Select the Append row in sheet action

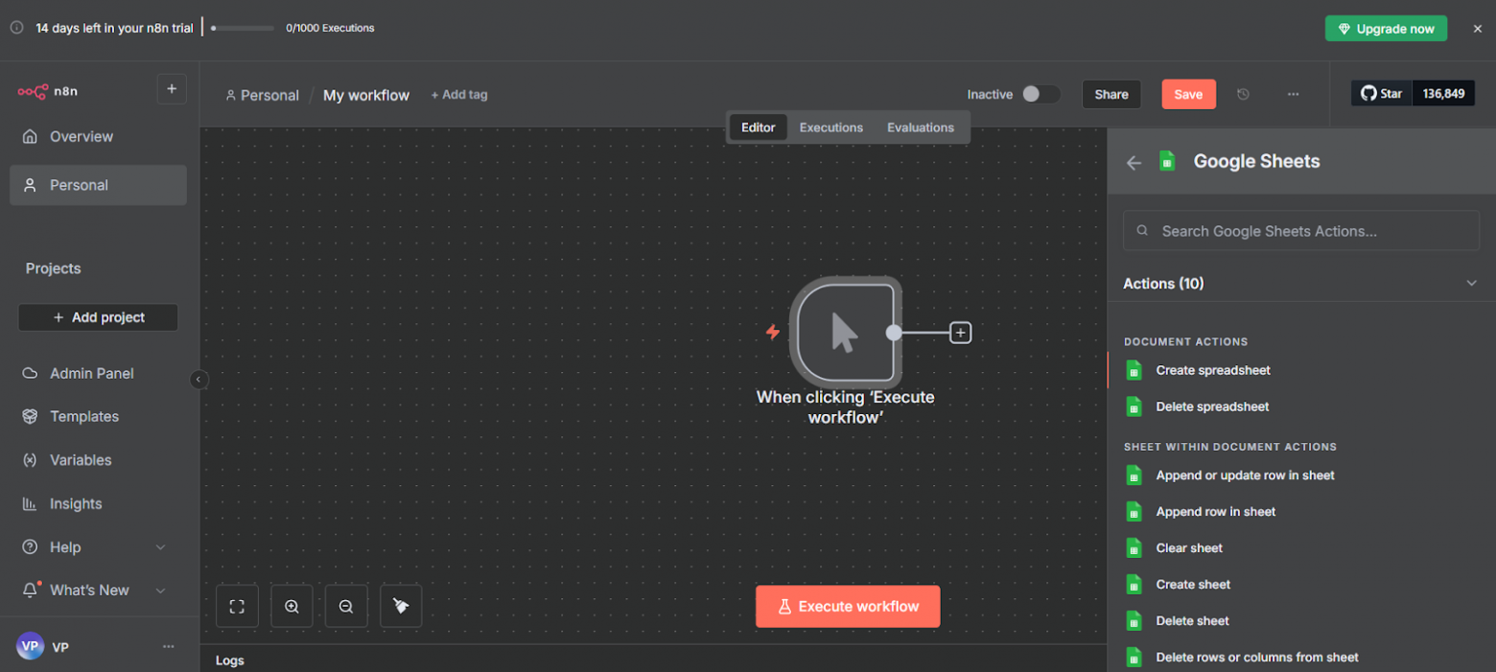1215,512
